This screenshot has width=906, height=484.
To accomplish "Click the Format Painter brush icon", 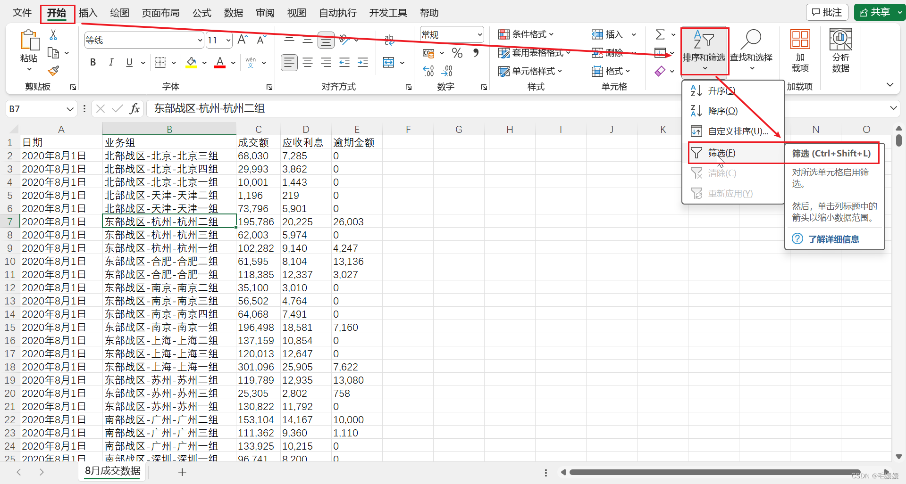I will pos(53,71).
